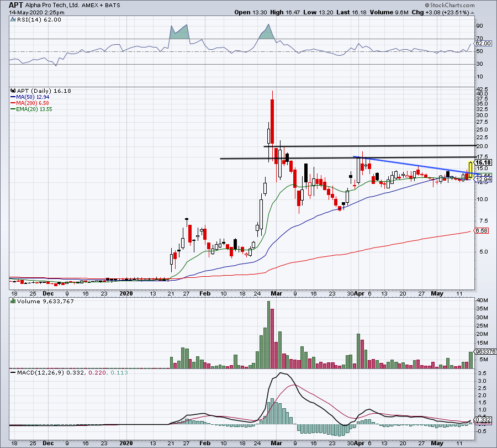Viewport: 497px width, 448px height.
Task: Click the 6.58 MA(200) axis label
Action: pyautogui.click(x=482, y=229)
